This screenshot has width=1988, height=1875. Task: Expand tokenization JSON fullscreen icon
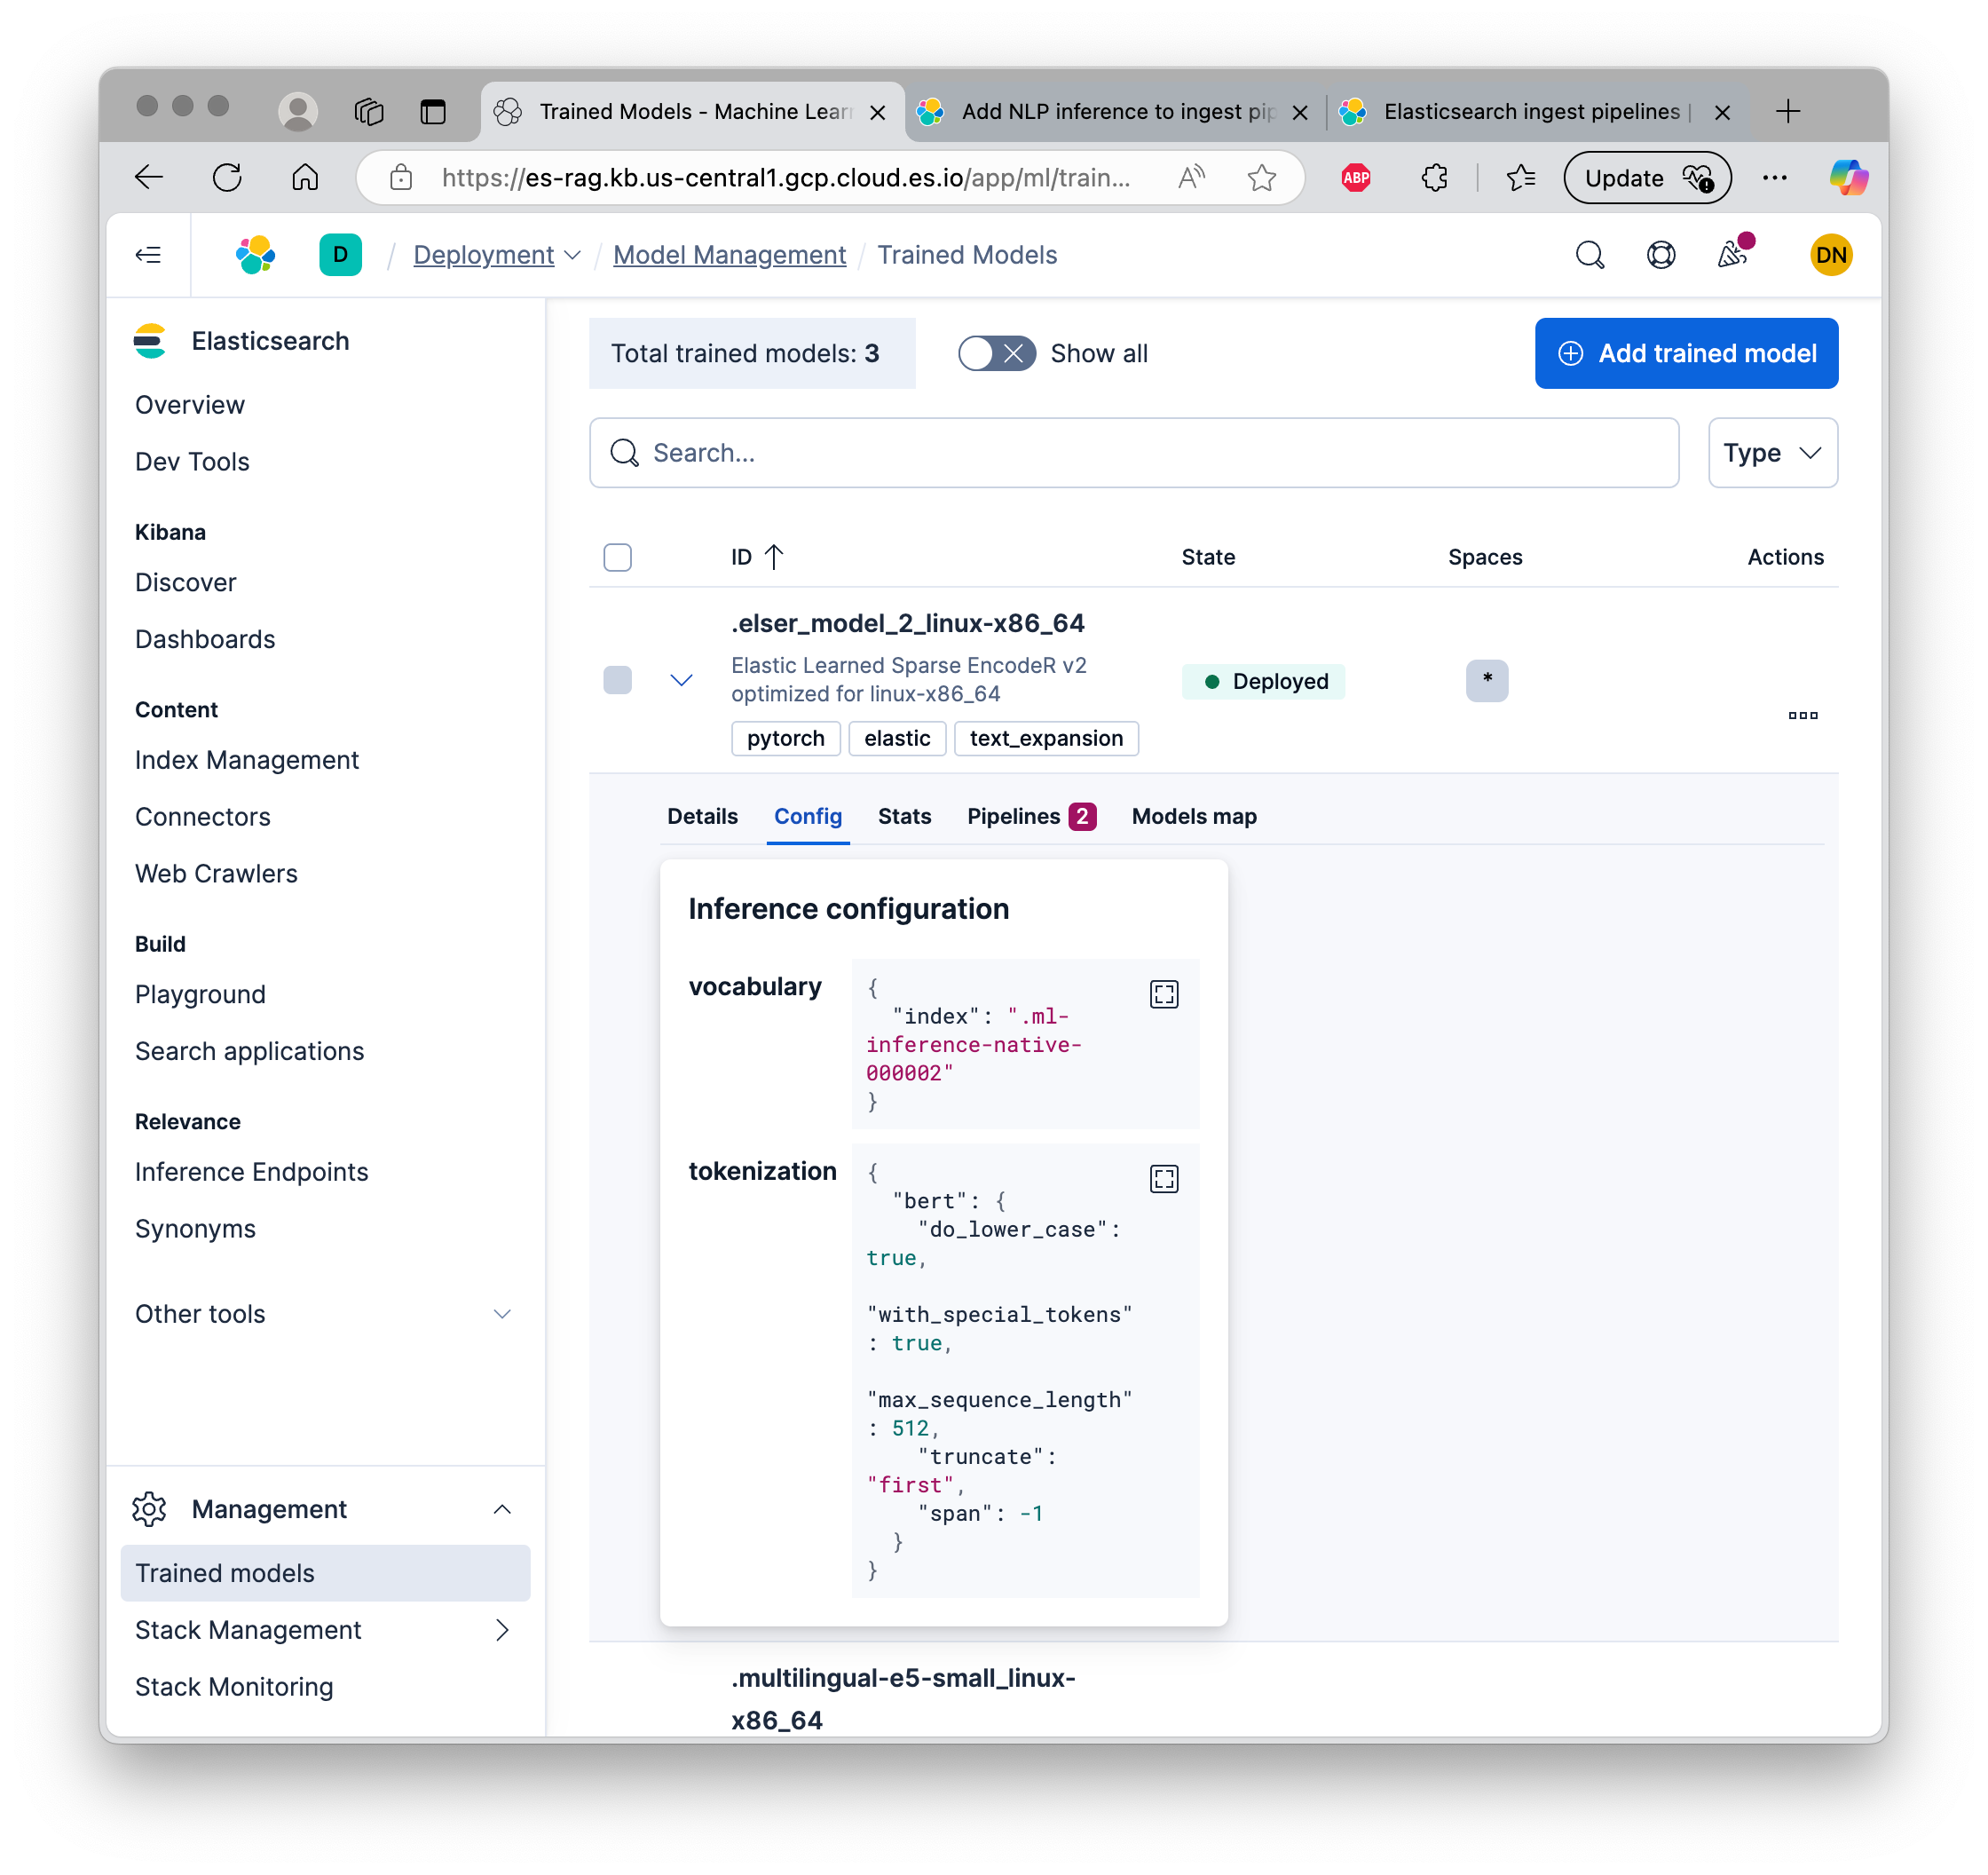pyautogui.click(x=1163, y=1179)
